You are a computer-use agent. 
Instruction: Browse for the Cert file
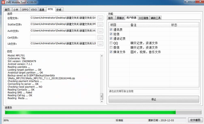[100, 38]
